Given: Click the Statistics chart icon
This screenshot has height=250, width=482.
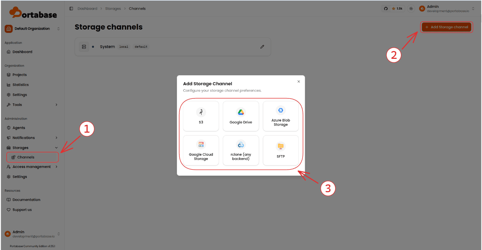Looking at the screenshot, I should click(x=9, y=85).
